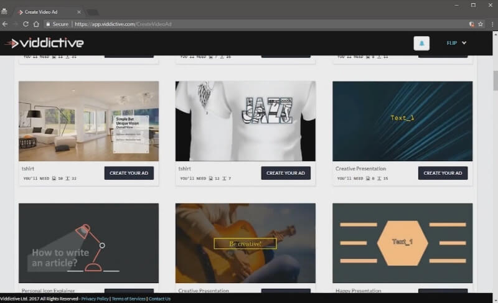Click the browser profile icon top-left
The width and height of the screenshot is (498, 303).
pos(4,12)
